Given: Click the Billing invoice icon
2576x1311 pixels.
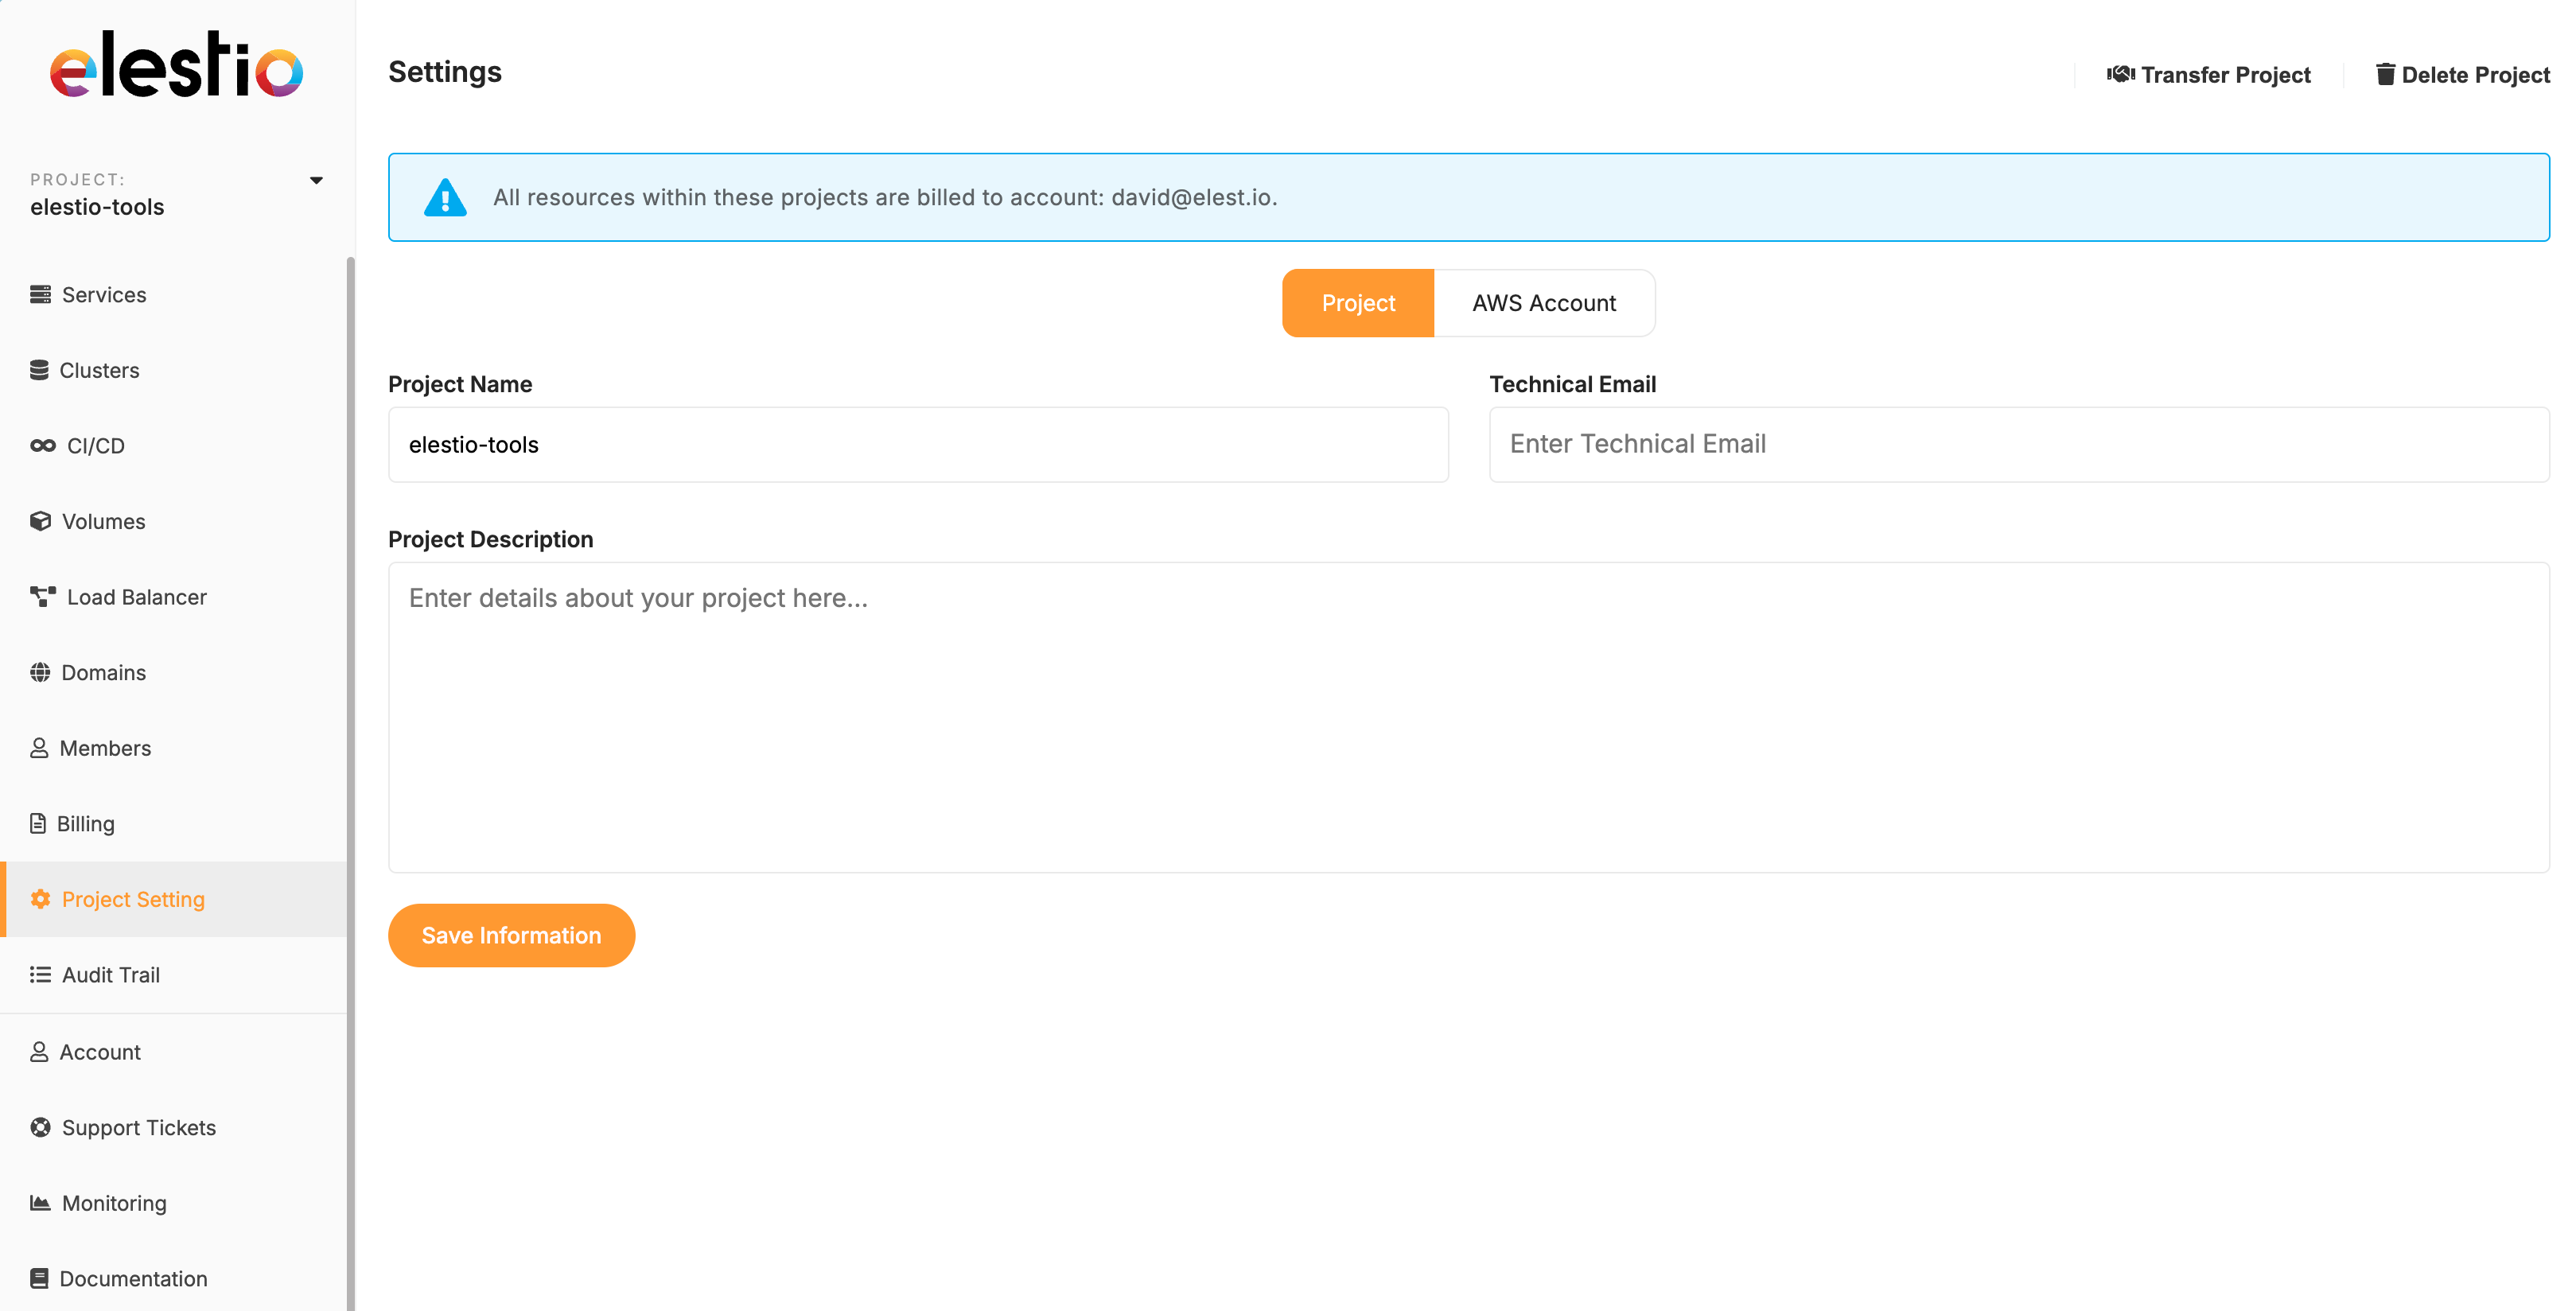Looking at the screenshot, I should pos(38,823).
